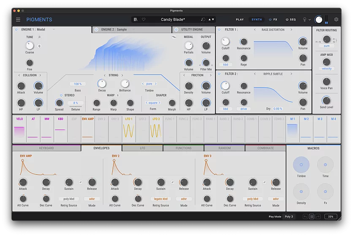Click ENV AMP adsr Mode selector
This screenshot has height=236, width=353.
click(92, 199)
